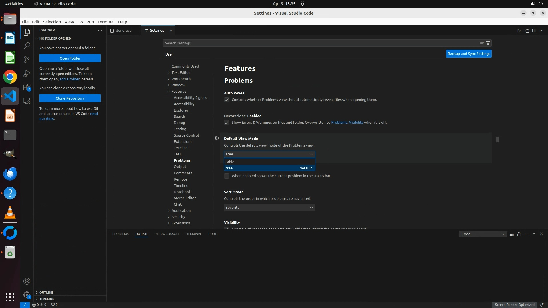Click the Problems: Visibility link
Viewport: 548px width, 308px height.
[x=347, y=123]
